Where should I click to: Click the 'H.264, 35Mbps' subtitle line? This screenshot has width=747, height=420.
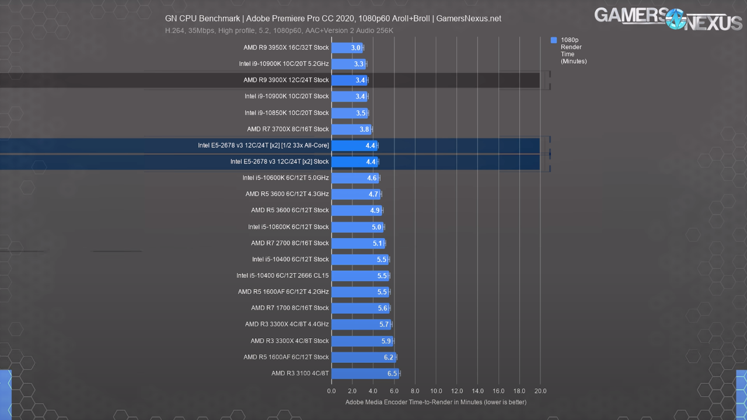(279, 30)
